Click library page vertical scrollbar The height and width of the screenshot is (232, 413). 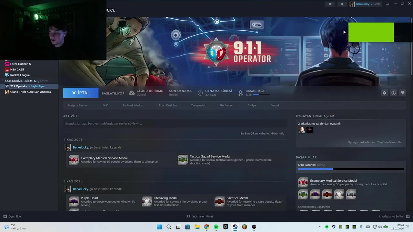[411, 46]
